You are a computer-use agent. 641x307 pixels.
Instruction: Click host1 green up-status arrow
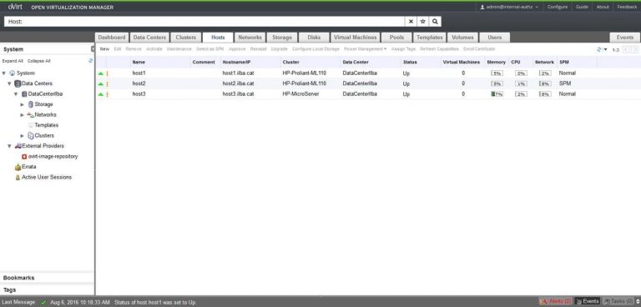point(100,73)
